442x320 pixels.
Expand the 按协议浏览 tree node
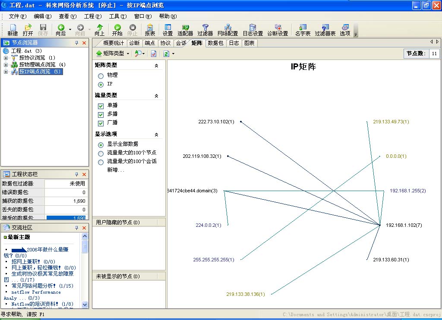6,58
